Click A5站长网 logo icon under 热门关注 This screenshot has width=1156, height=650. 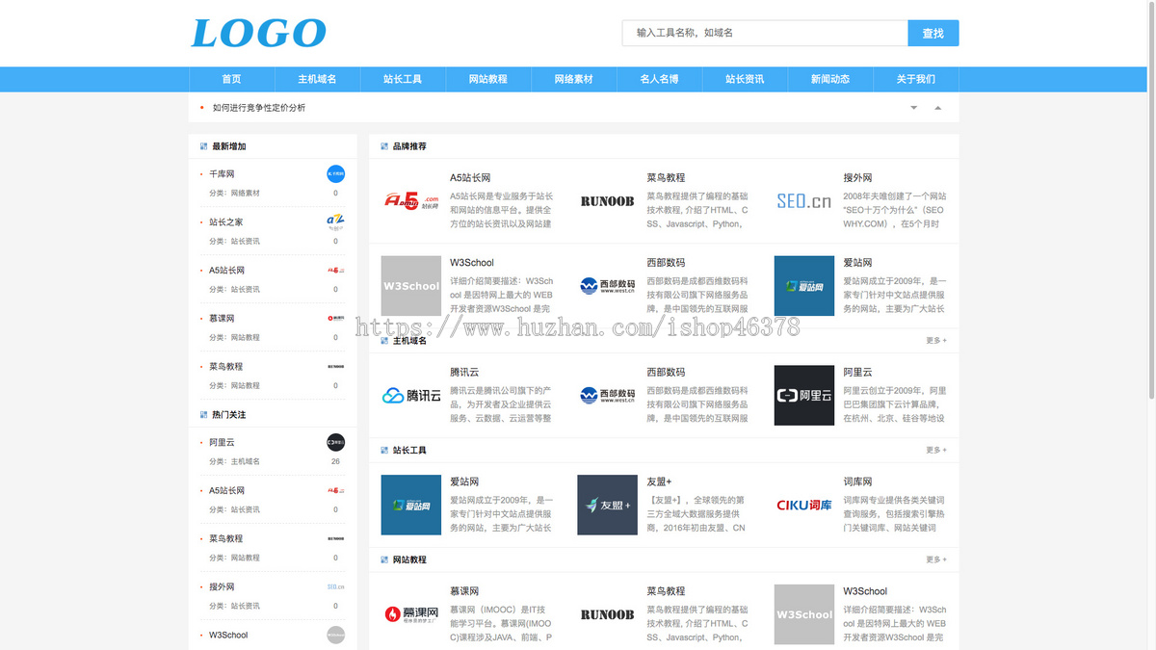335,491
